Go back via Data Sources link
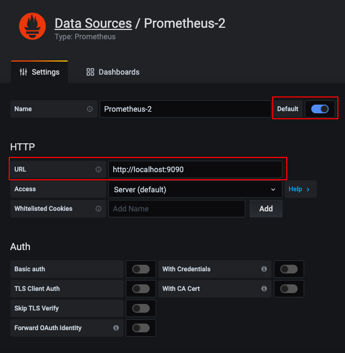The height and width of the screenshot is (353, 345). [x=93, y=23]
